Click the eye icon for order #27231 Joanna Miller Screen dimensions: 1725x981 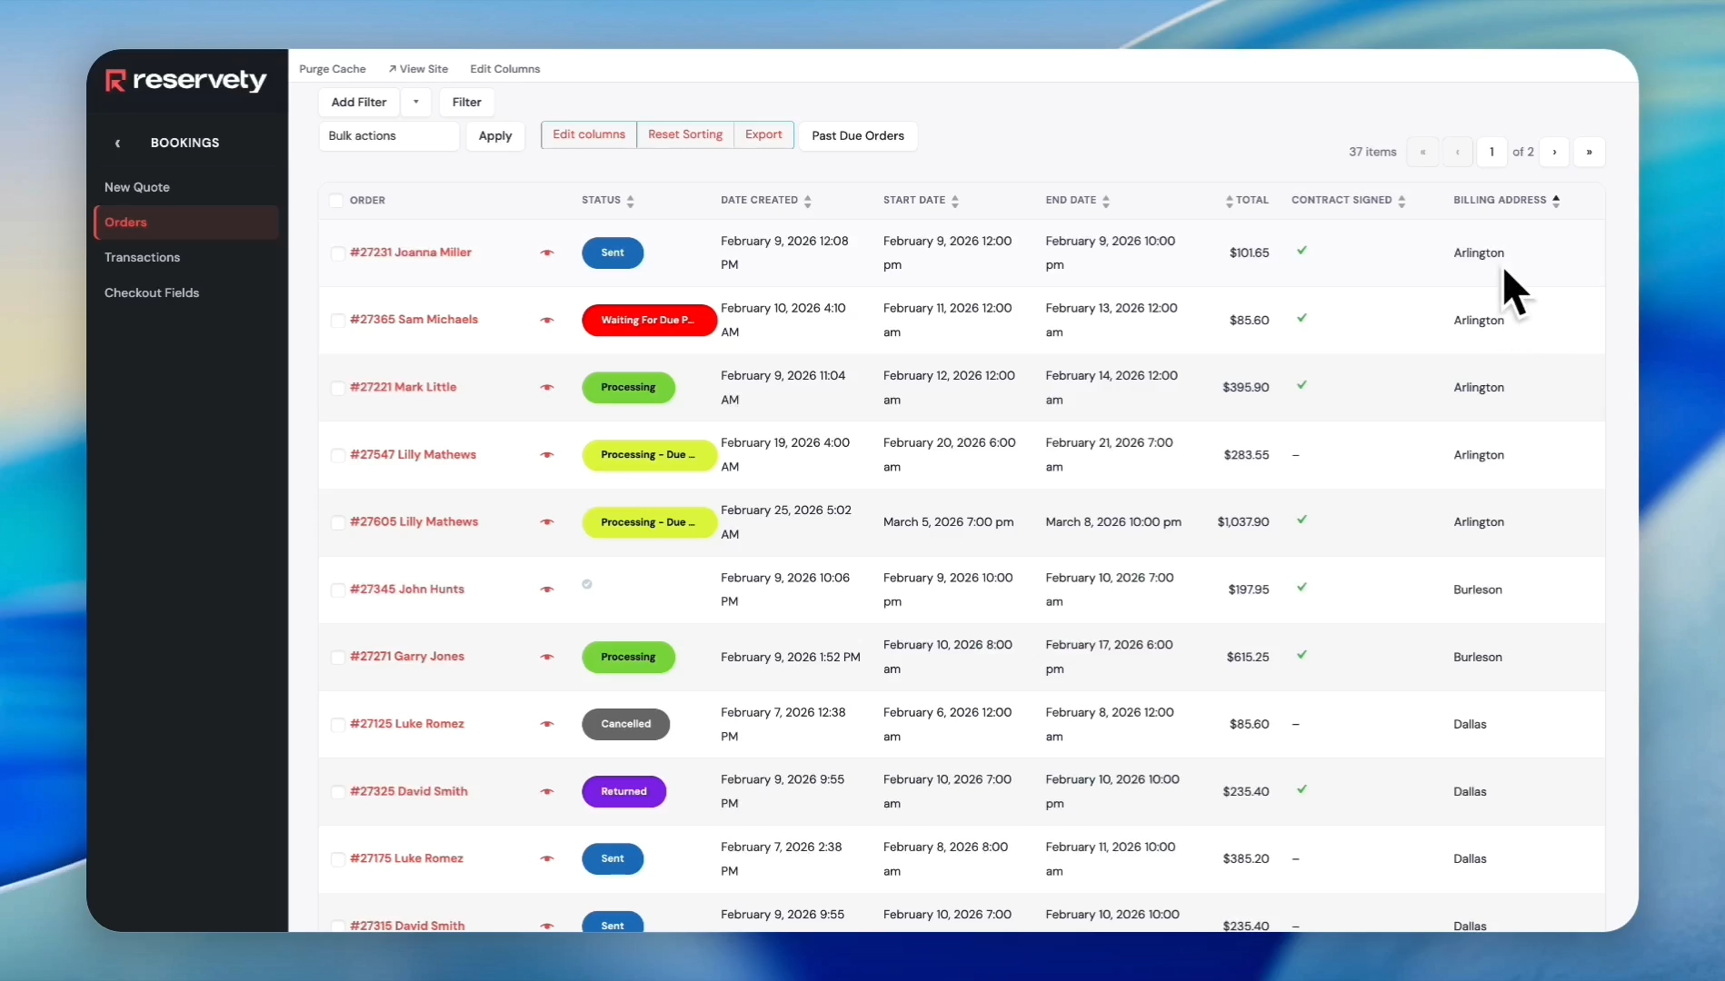coord(546,253)
